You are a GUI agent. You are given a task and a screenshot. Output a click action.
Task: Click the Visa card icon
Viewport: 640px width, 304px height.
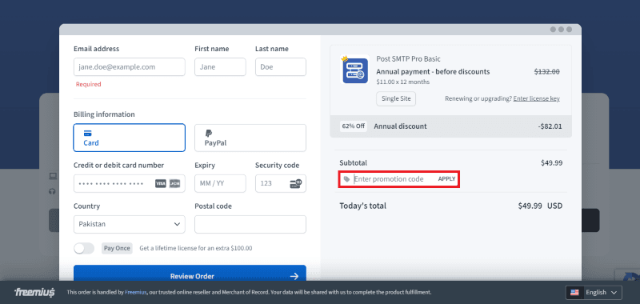click(x=161, y=184)
